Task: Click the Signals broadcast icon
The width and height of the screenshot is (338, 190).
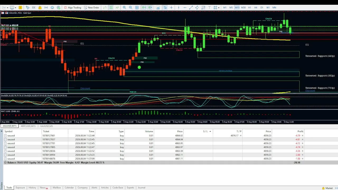Action: (46, 8)
